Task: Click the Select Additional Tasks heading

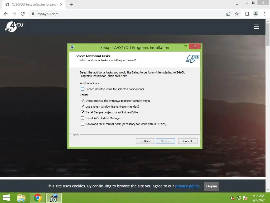Action: pyautogui.click(x=93, y=56)
